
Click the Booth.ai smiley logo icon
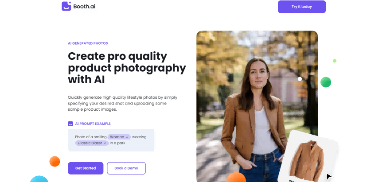coord(66,6)
